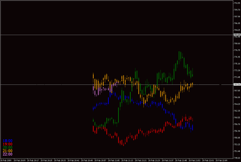The width and height of the screenshot is (241, 162).
Task: Click the 775.10 price axis label
Action: click(237, 64)
